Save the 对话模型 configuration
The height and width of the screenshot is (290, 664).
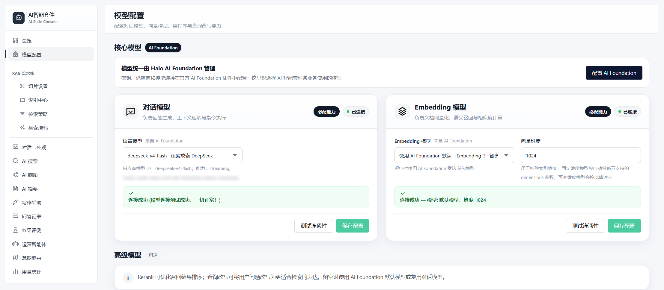[x=353, y=226]
